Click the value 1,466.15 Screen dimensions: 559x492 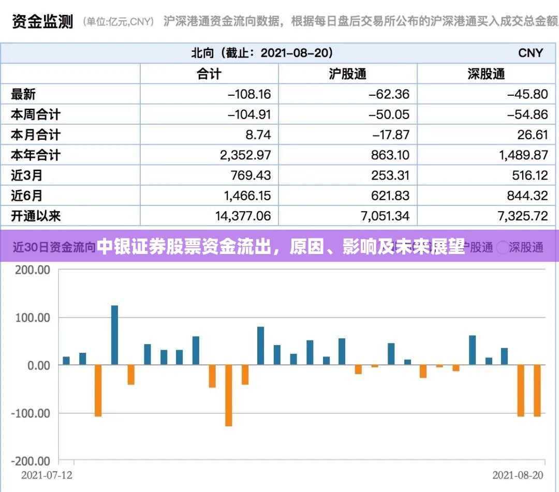tap(247, 196)
